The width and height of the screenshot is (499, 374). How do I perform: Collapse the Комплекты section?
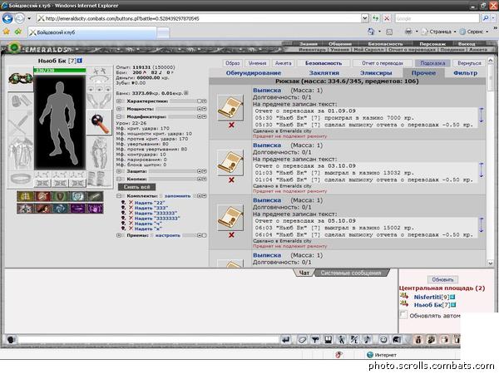119,196
